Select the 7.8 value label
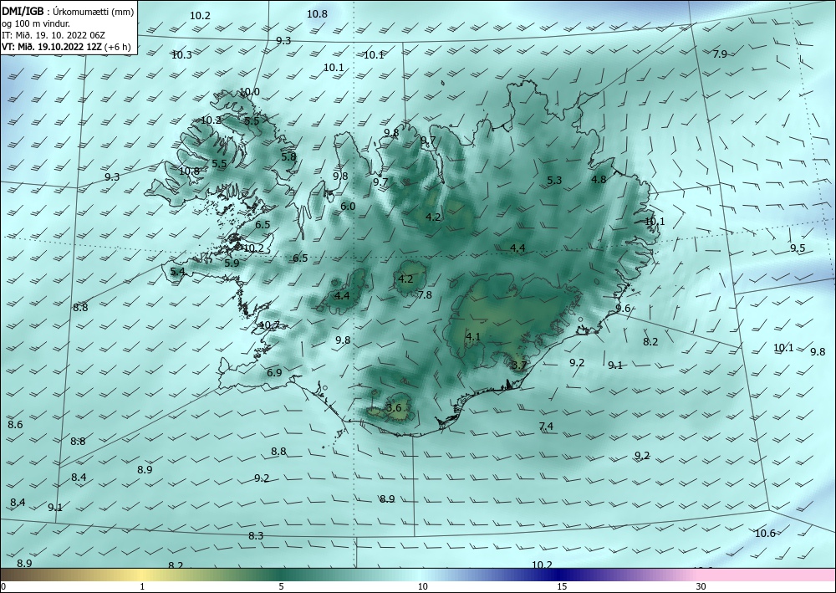The image size is (836, 593). pos(425,295)
